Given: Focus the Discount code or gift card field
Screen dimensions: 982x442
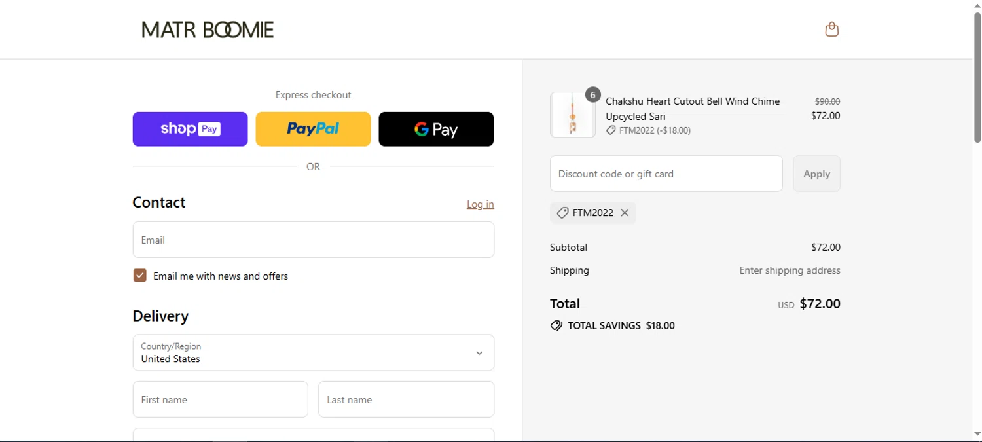Looking at the screenshot, I should pos(666,174).
